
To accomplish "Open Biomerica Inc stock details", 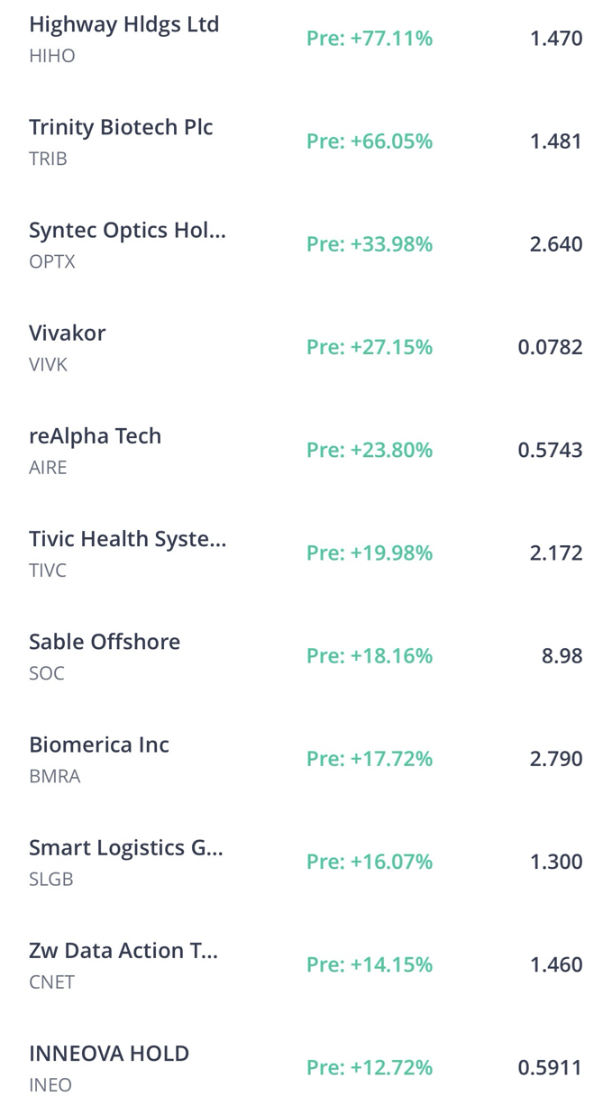I will 306,758.
